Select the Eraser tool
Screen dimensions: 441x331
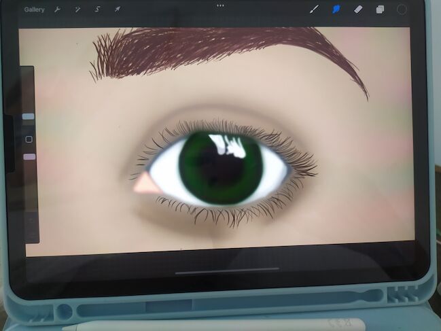357,10
